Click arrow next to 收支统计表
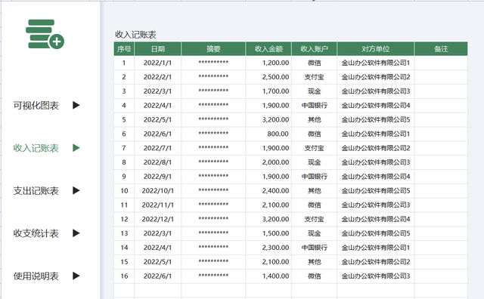The height and width of the screenshot is (299, 484). pos(76,233)
